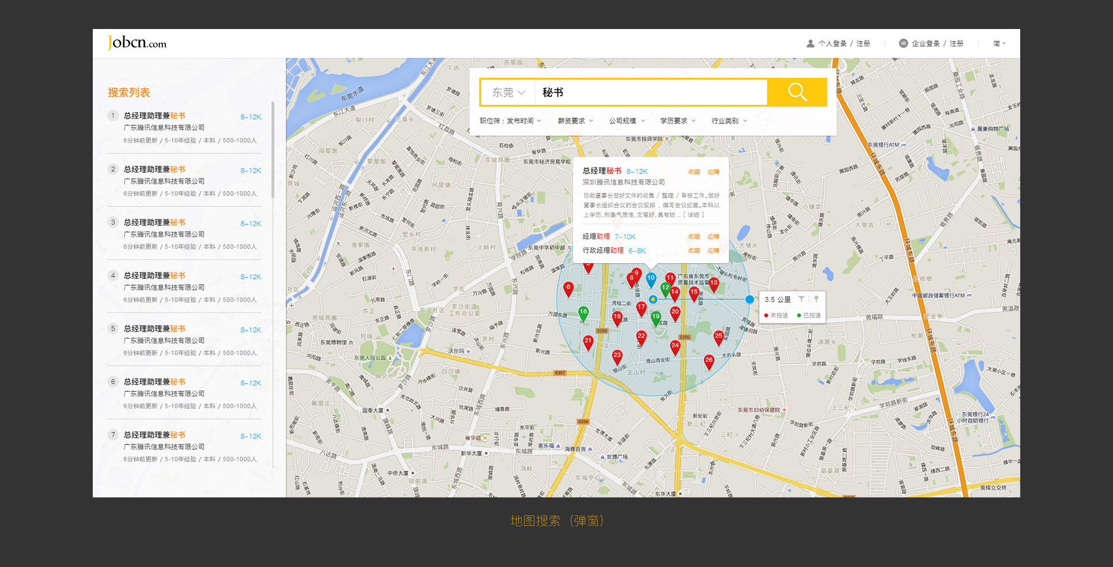The height and width of the screenshot is (567, 1113).
Task: Toggle the 未投递 red-dot legend filter
Action: click(776, 315)
